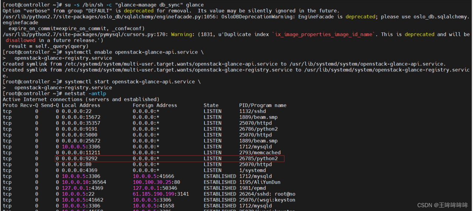Viewport: 473px width, 211px height.
Task: Click the 1132/sshd process entry
Action: click(252, 111)
